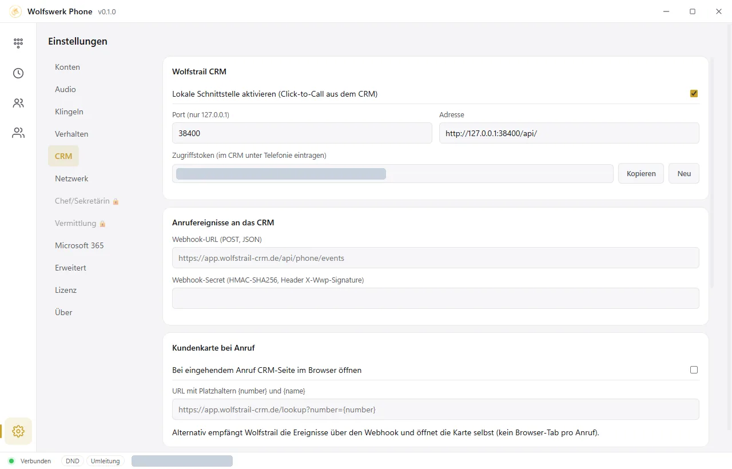
Task: Open the Konten settings section
Action: coord(67,67)
